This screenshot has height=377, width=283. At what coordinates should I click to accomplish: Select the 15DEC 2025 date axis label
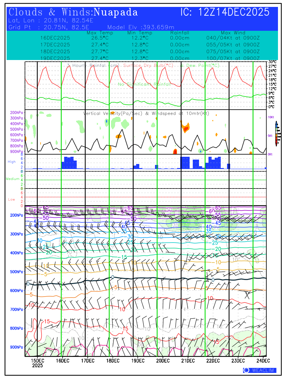37,363
